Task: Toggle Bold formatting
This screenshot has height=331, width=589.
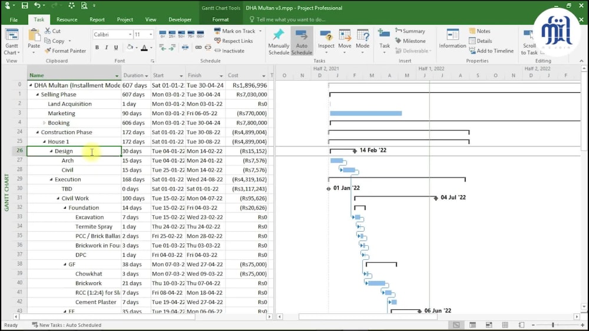Action: click(x=97, y=48)
